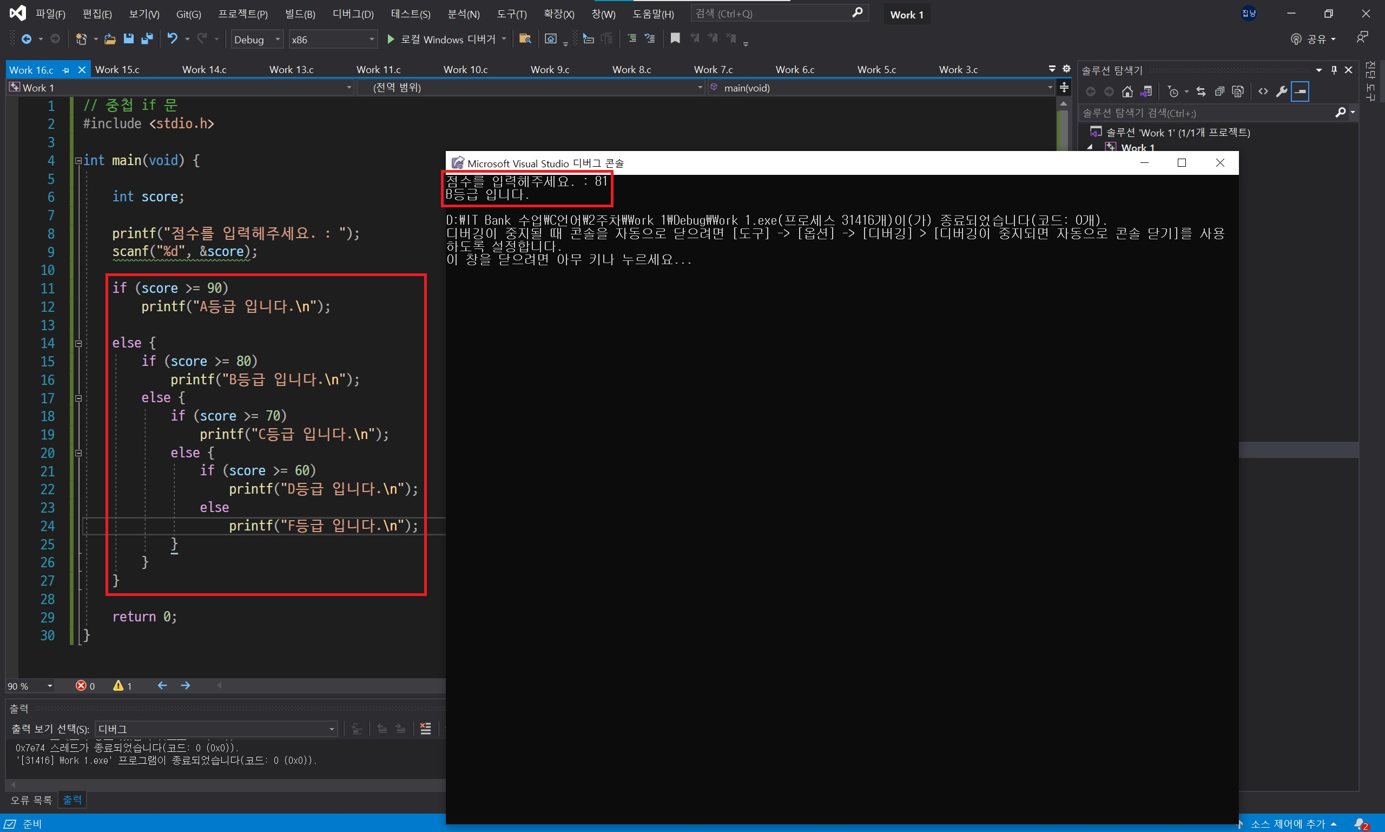Open the Debug configuration dropdown
Image resolution: width=1385 pixels, height=832 pixels.
point(257,39)
